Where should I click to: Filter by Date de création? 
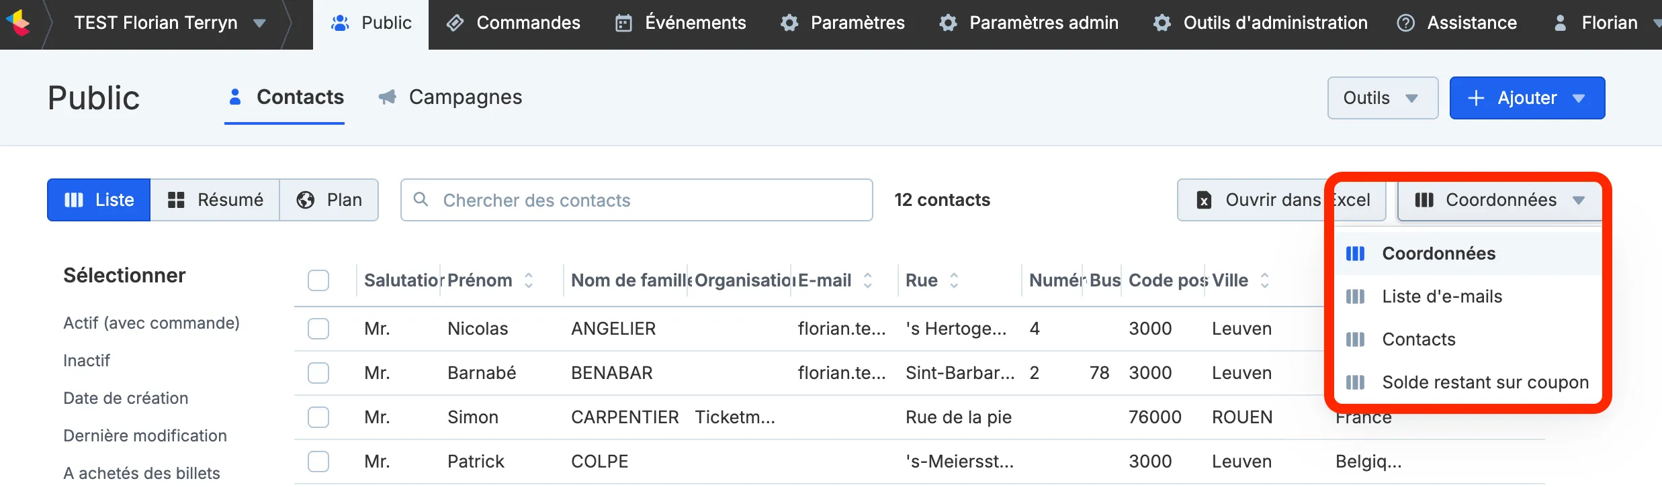(x=126, y=398)
